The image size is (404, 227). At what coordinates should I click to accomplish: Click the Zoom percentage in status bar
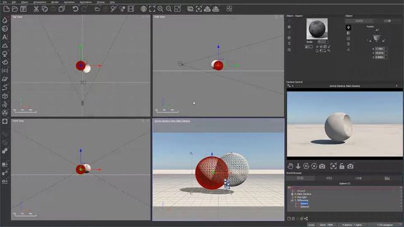(x=326, y=225)
